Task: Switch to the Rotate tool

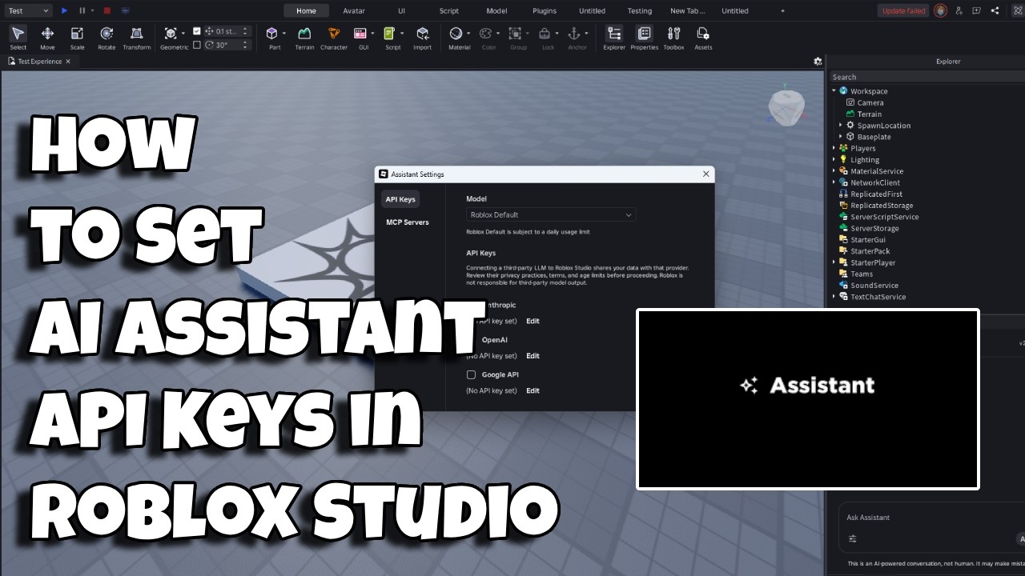Action: pos(107,37)
